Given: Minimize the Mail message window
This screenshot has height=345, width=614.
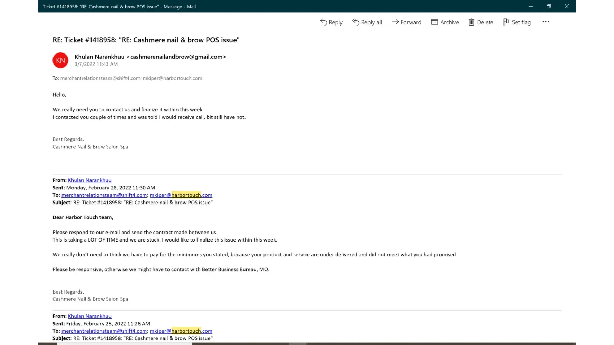Looking at the screenshot, I should tap(530, 6).
